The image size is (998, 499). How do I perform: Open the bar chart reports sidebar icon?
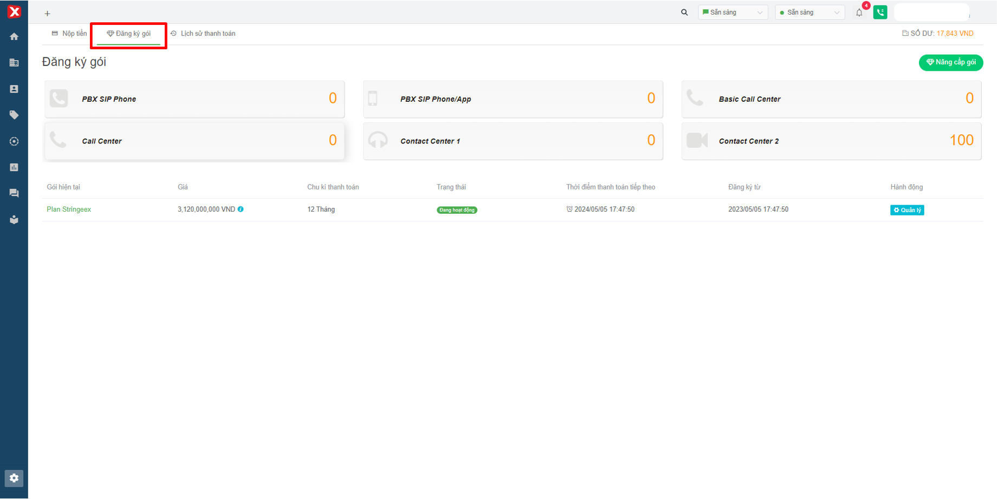(x=14, y=167)
